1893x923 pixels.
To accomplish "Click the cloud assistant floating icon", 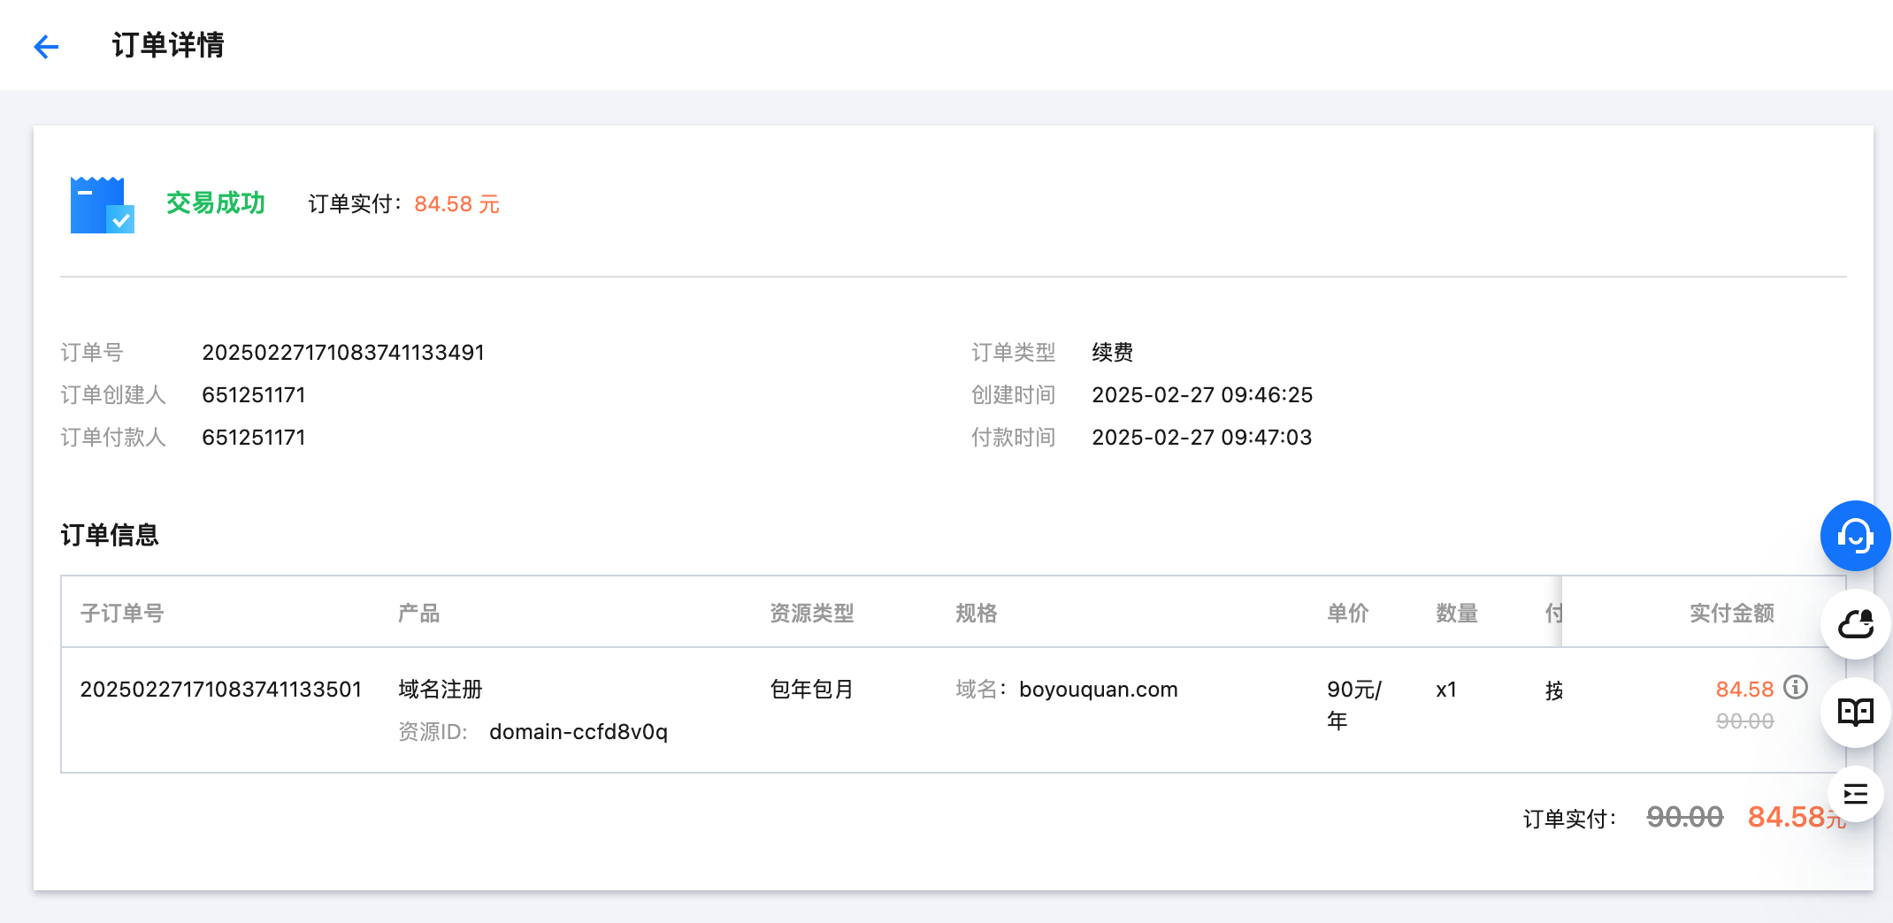I will click(1855, 624).
